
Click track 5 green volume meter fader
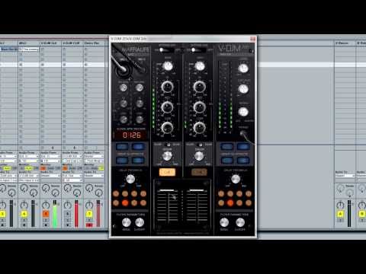[x=55, y=214]
